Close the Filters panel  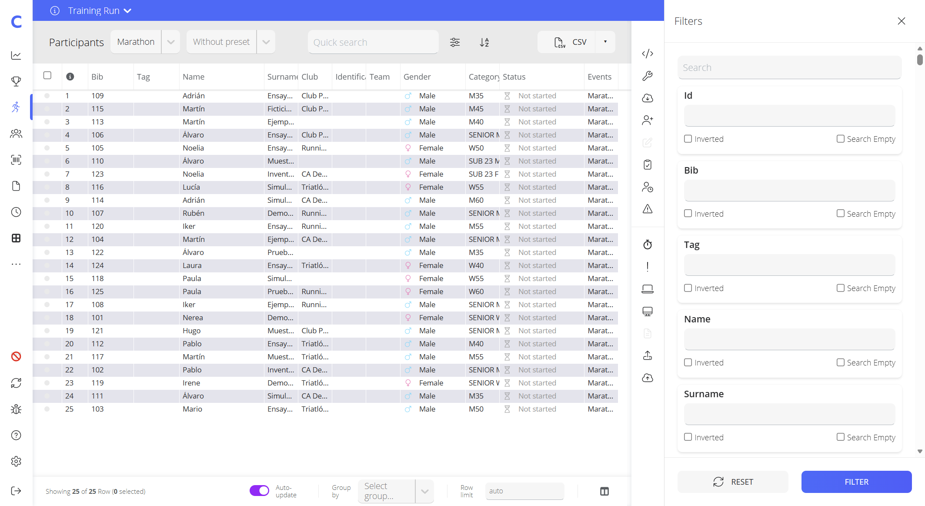pyautogui.click(x=902, y=21)
